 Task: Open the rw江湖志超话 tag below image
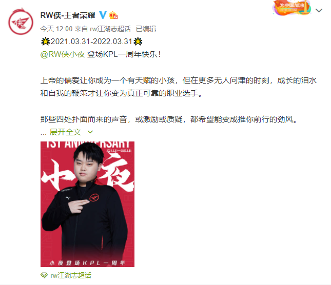[x=71, y=275]
